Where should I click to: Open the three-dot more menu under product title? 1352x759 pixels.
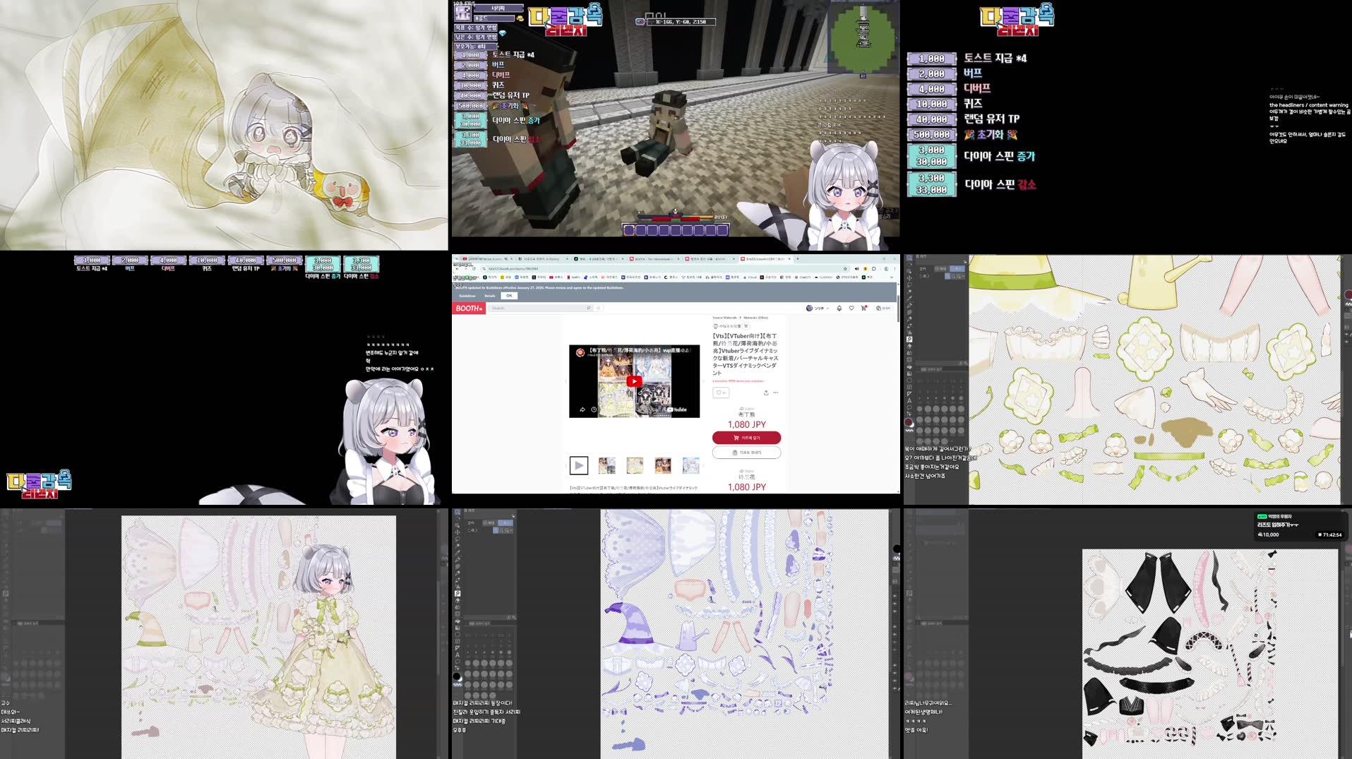[x=775, y=393]
